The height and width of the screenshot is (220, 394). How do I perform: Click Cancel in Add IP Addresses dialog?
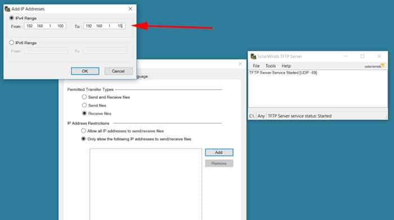click(118, 71)
